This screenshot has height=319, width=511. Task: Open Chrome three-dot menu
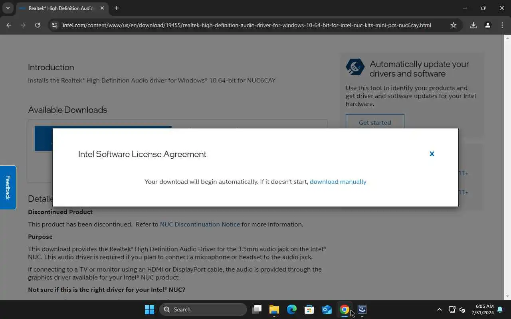click(502, 25)
